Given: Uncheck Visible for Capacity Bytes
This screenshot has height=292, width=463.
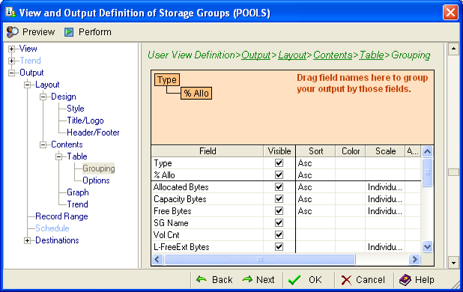Looking at the screenshot, I should point(279,199).
